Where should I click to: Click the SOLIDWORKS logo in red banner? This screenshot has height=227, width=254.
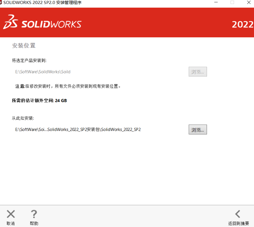pos(42,22)
